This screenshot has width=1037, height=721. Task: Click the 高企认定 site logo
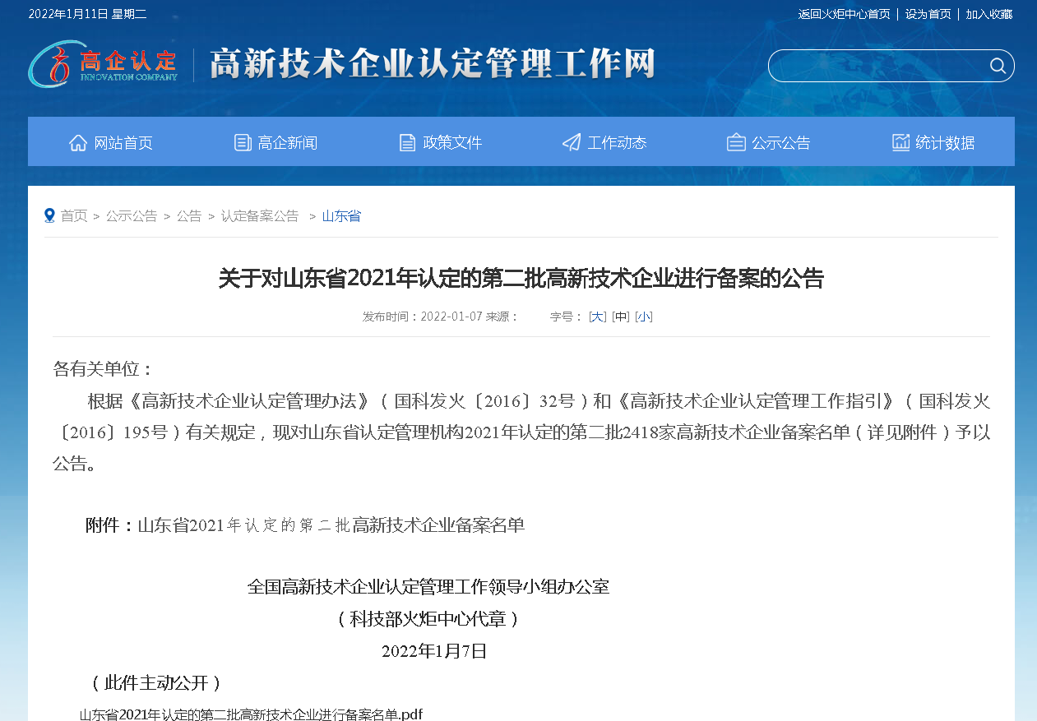pos(103,64)
